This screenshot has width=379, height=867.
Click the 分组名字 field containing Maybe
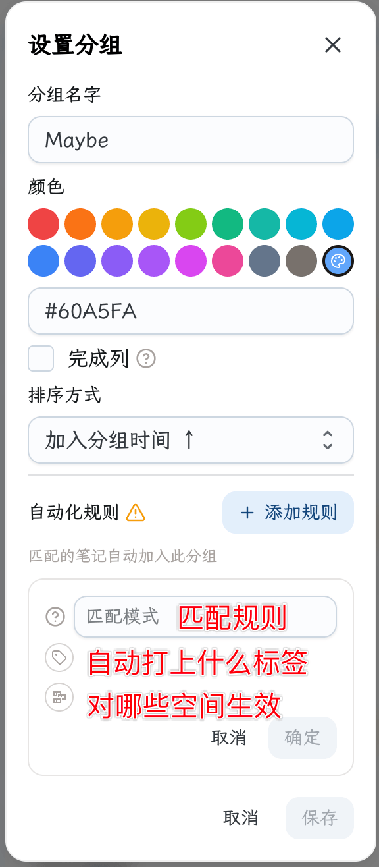pyautogui.click(x=191, y=140)
